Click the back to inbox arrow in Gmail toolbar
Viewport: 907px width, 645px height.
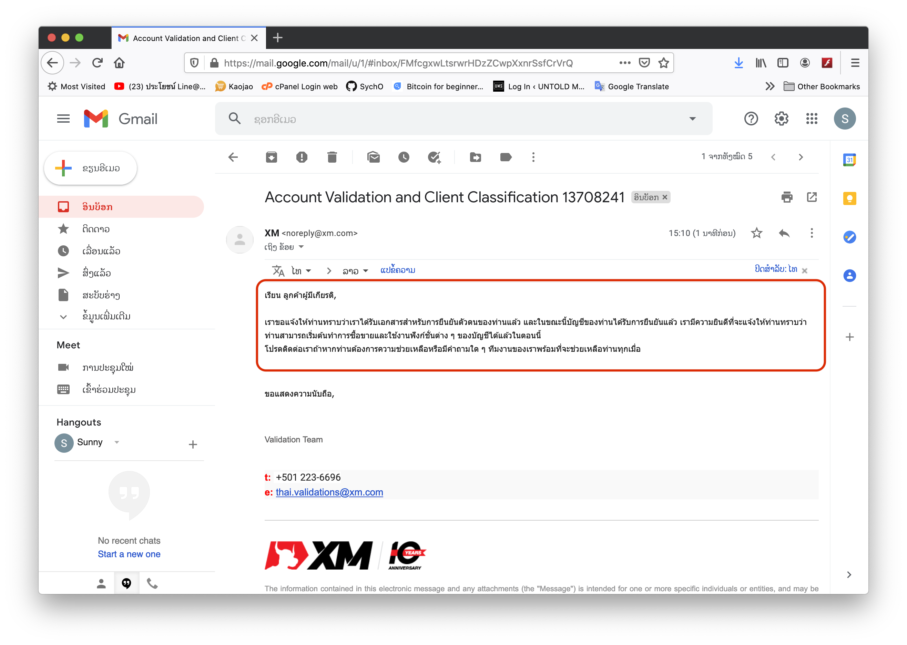(233, 157)
